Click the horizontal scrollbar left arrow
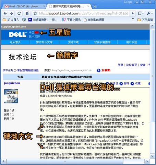Viewport: 156px width, 165px height. click(3, 161)
